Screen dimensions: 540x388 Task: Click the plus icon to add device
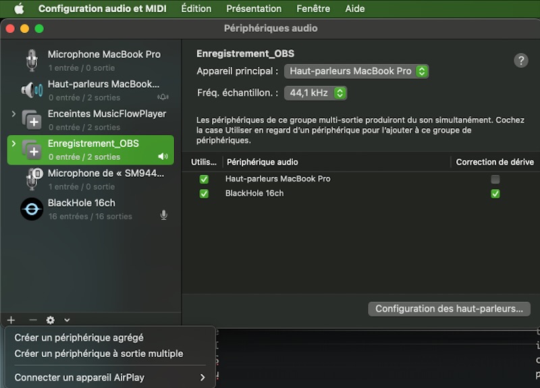11,320
